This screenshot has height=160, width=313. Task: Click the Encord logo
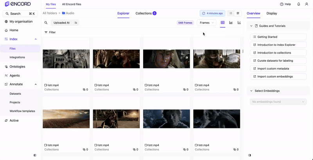click(18, 4)
